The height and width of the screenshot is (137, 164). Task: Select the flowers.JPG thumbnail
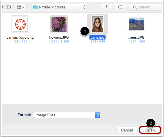[59, 24]
